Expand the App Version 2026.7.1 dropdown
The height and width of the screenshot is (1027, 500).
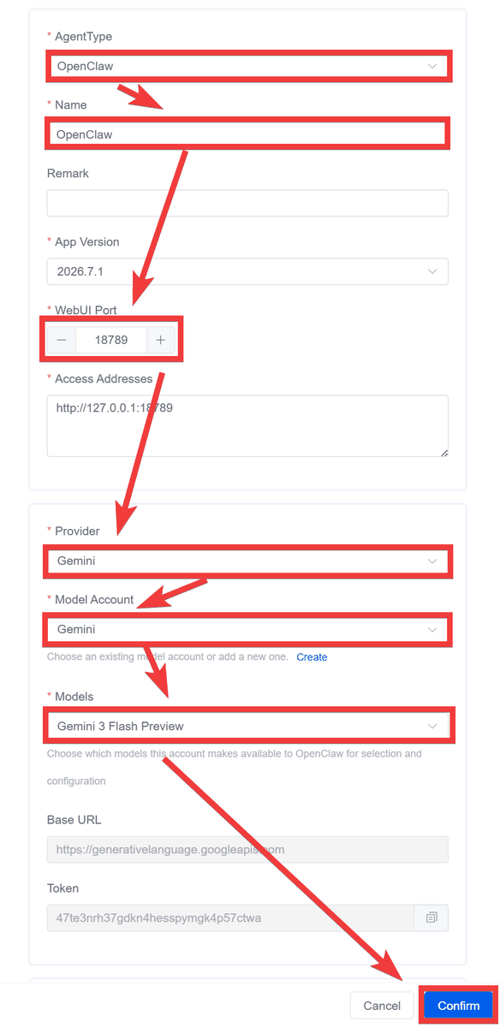(x=247, y=271)
